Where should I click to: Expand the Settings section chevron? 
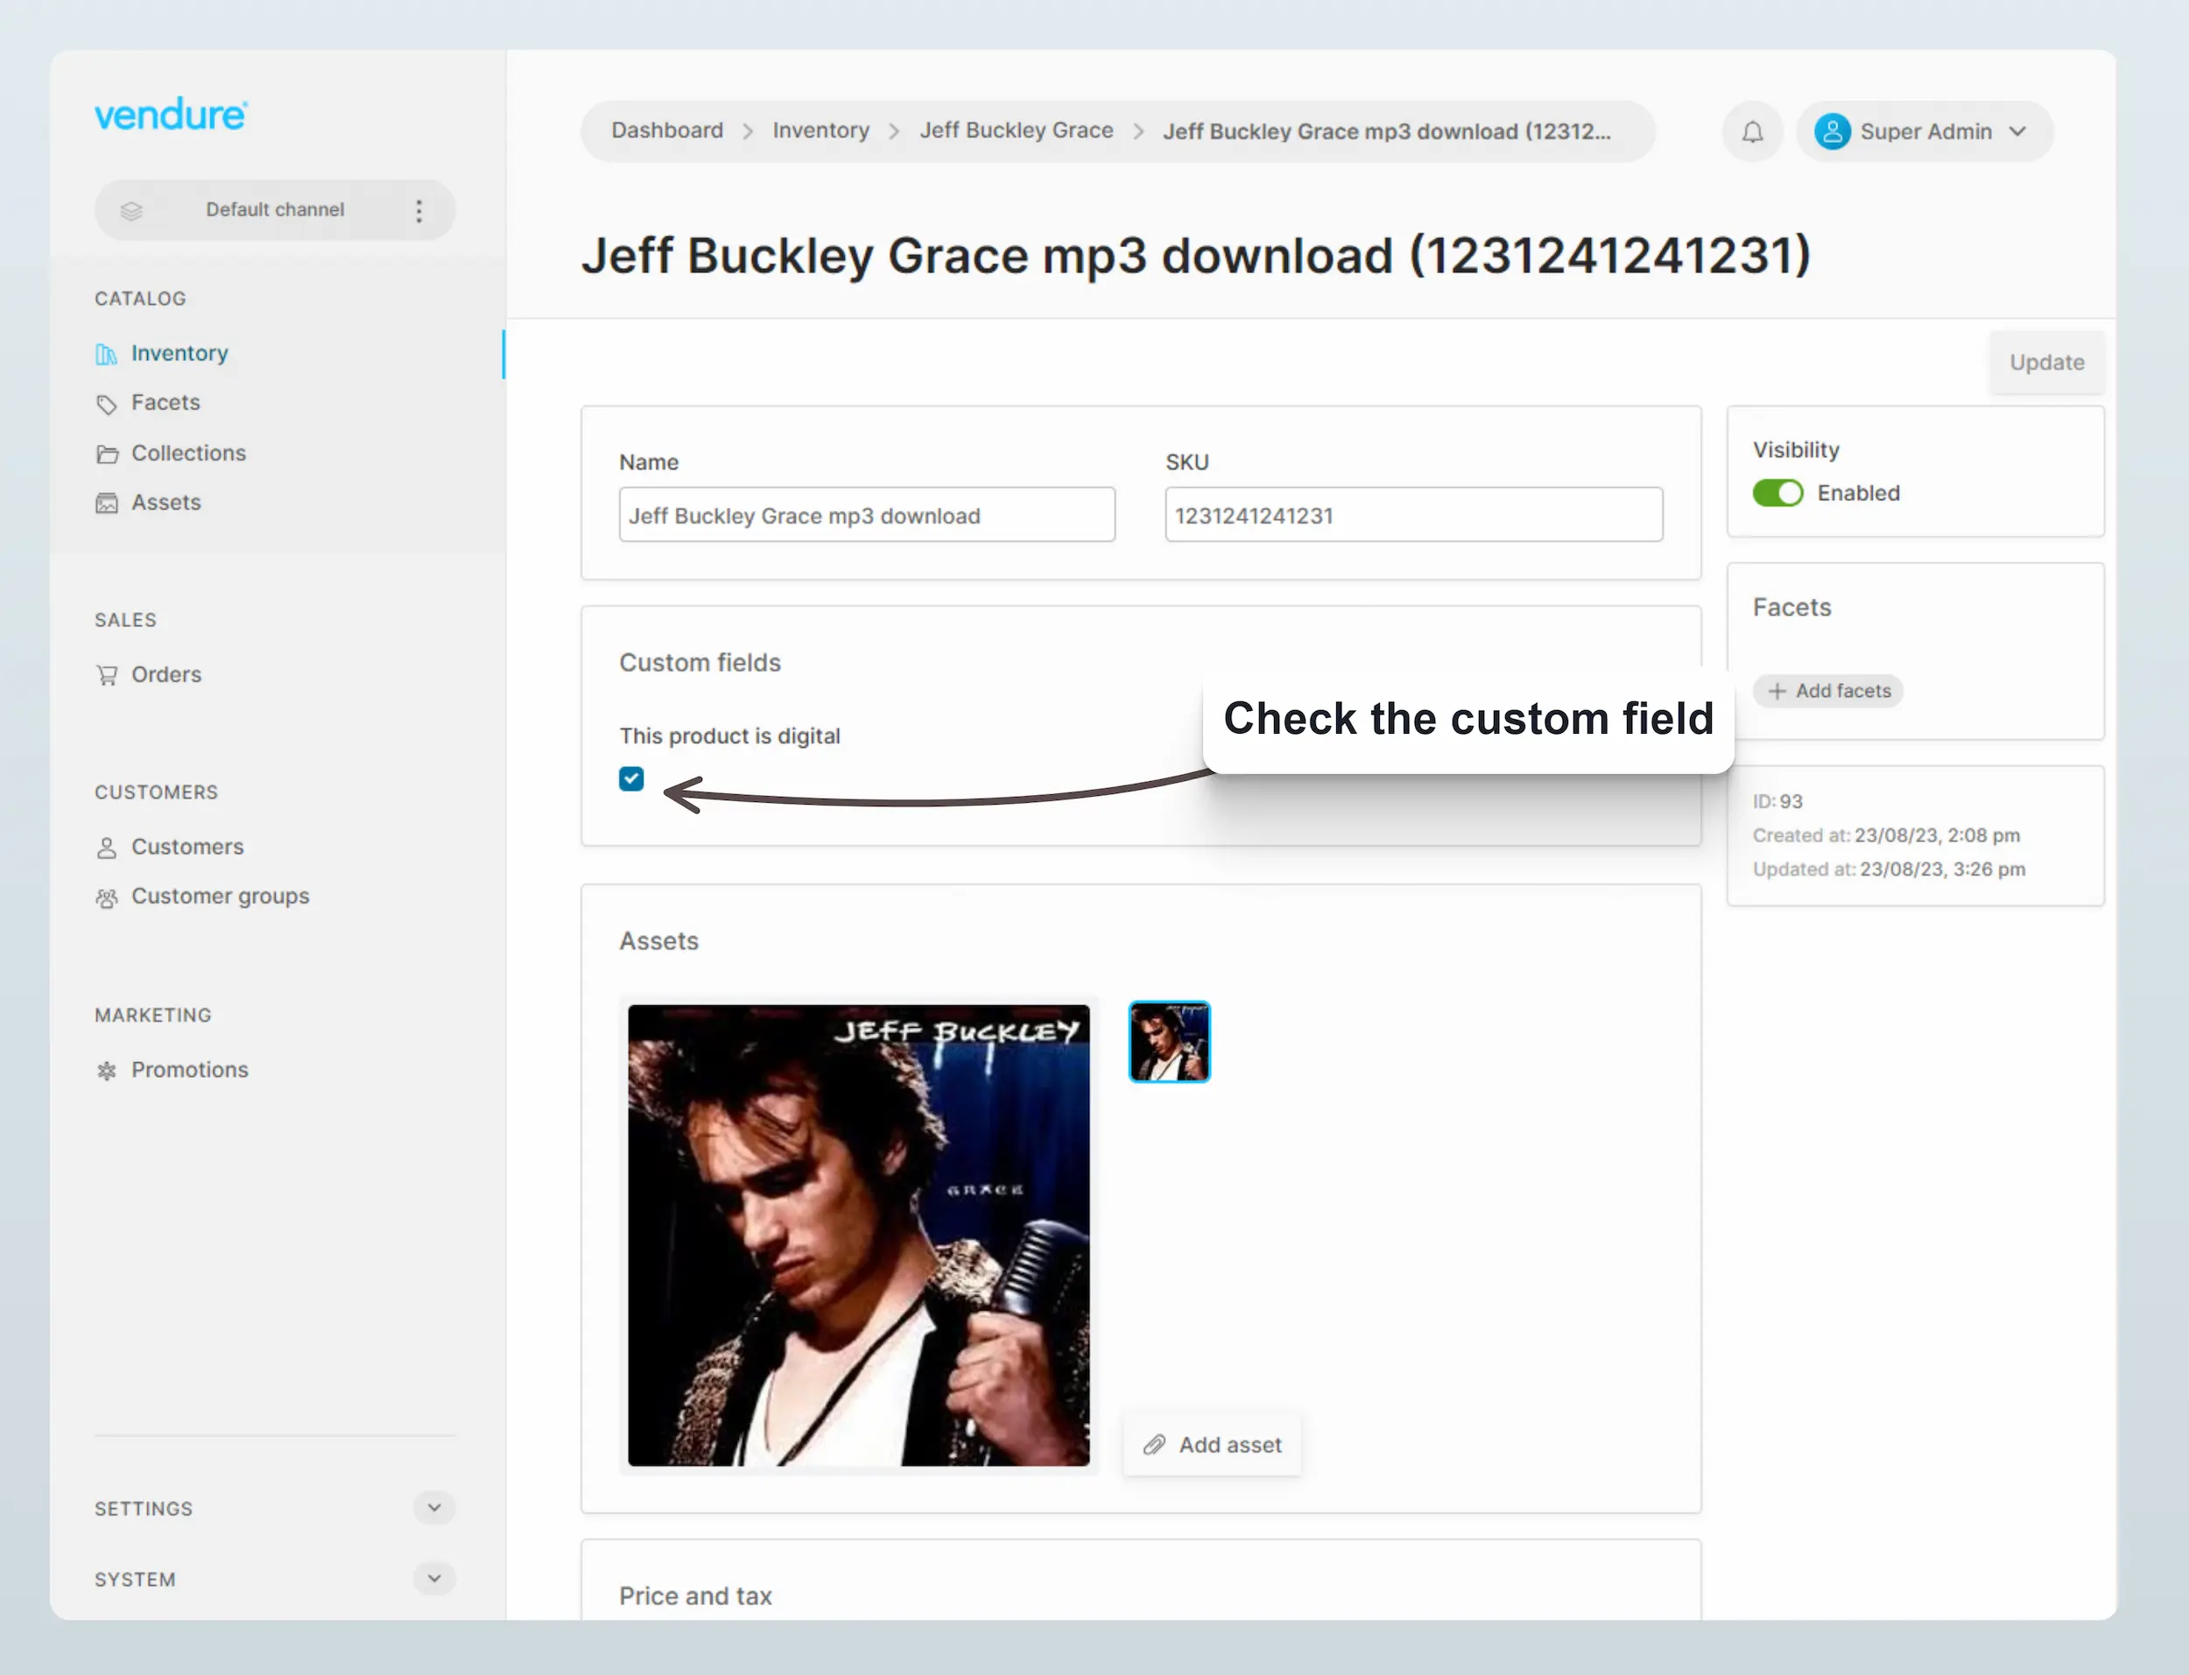pyautogui.click(x=433, y=1508)
